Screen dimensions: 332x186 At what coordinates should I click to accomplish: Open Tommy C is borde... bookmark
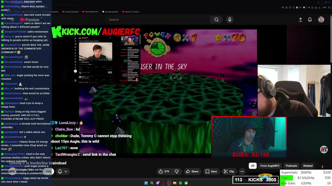point(131,12)
